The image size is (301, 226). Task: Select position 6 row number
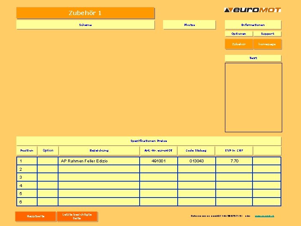[27, 202]
